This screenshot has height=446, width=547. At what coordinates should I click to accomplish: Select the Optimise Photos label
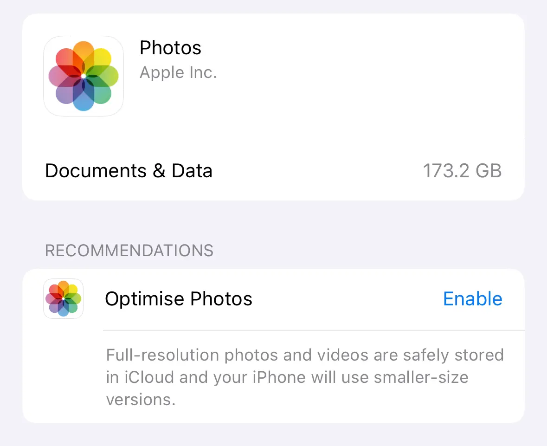pyautogui.click(x=179, y=299)
